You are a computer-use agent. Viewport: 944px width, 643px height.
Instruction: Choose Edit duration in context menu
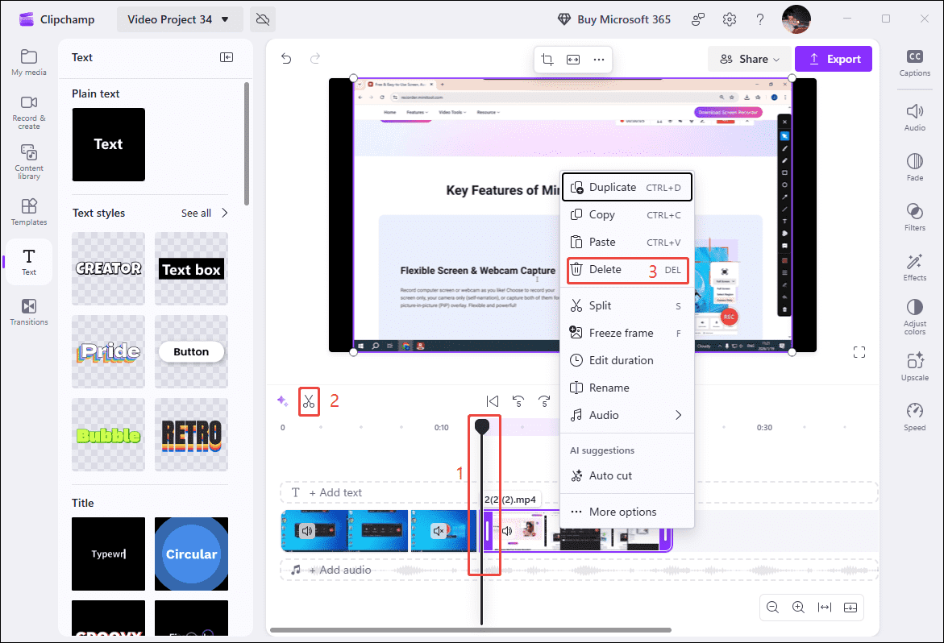(x=626, y=360)
